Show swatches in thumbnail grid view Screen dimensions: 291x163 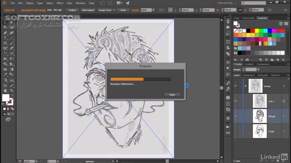tap(286, 24)
